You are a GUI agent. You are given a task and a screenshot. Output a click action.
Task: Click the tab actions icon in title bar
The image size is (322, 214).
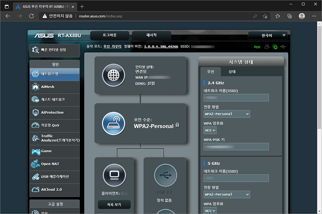(7, 7)
